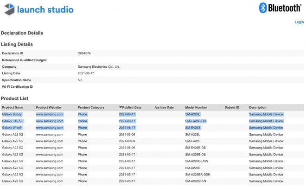The width and height of the screenshot is (306, 189).
Task: Click model number SM-A226BR-N
Action: coord(196,181)
